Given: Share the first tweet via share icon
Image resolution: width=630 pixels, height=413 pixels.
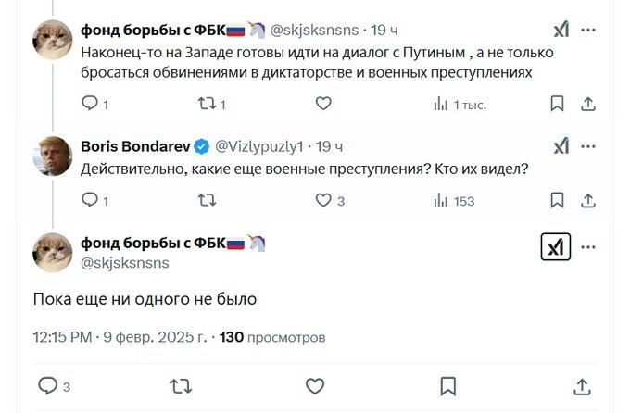Looking at the screenshot, I should click(587, 104).
